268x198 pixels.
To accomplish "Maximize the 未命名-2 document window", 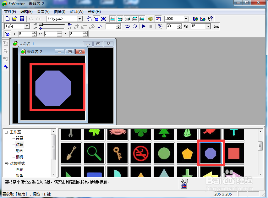I will click(x=70, y=52).
